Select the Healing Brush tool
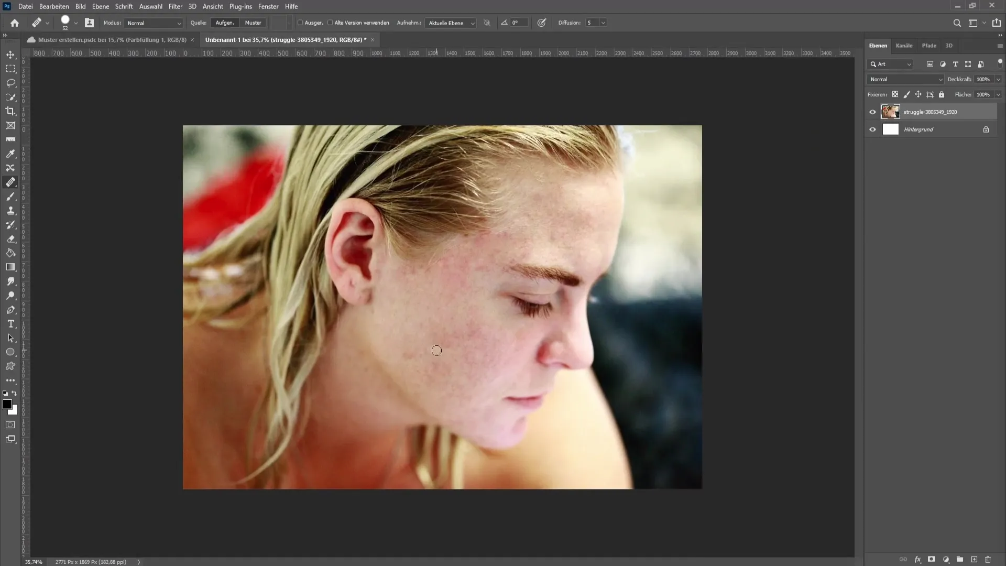1006x566 pixels. pos(10,182)
